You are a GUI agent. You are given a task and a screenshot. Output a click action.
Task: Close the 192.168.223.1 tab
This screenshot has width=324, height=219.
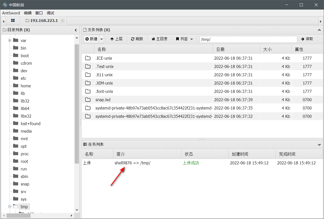[63, 21]
